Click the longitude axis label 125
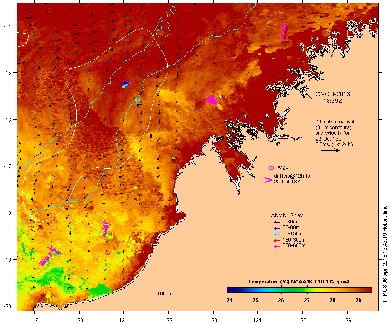Image resolution: width=391 pixels, height=324 pixels. pos(302,320)
